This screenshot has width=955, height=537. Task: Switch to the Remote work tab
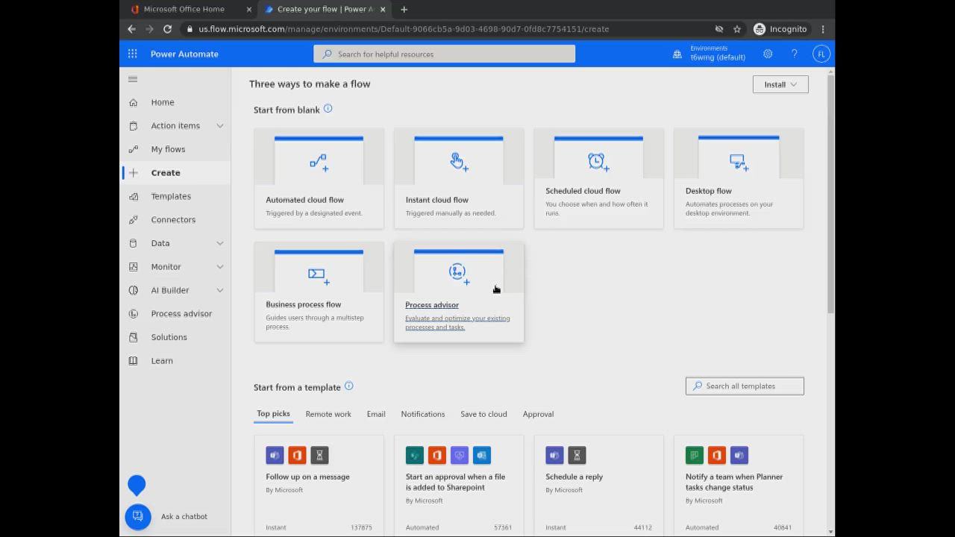[328, 414]
